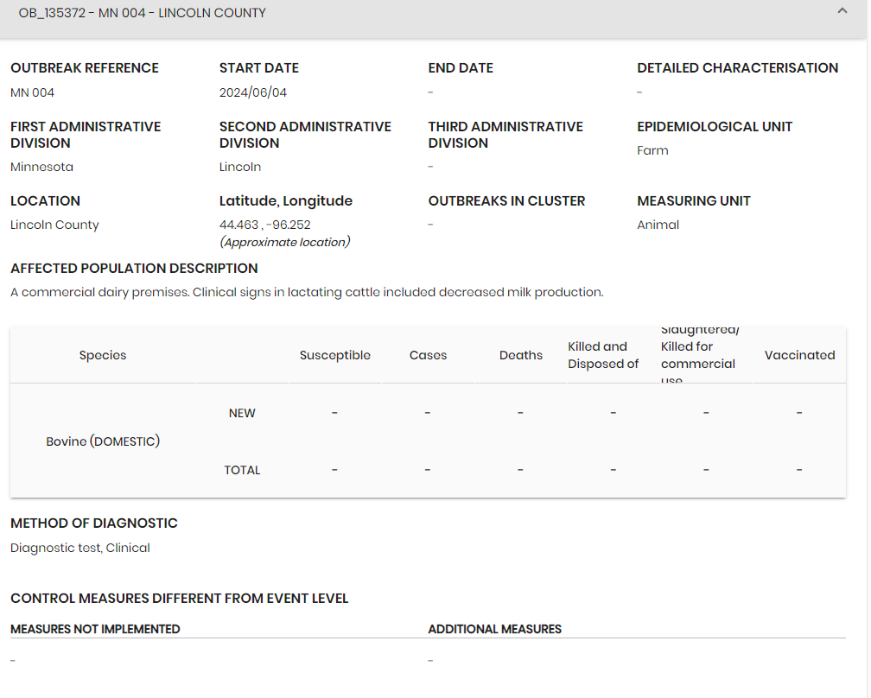Collapse the OB_135372 outbreak panel chevron

(x=842, y=11)
